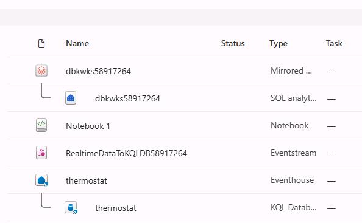This screenshot has width=362, height=223.
Task: Click the 'SQL analyt...' type cell
Action: pyautogui.click(x=293, y=98)
